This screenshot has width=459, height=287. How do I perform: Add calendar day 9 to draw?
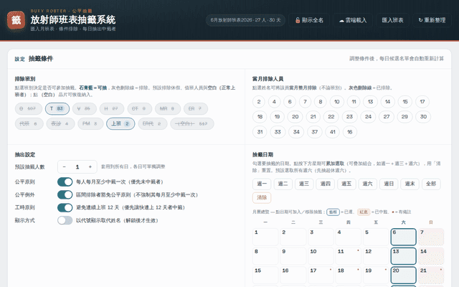pos(293,256)
